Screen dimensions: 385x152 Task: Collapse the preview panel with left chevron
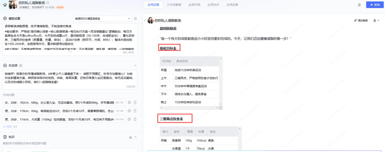145,20
